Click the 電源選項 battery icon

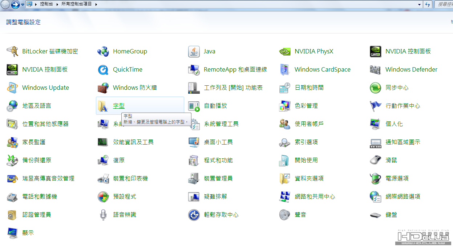376,179
